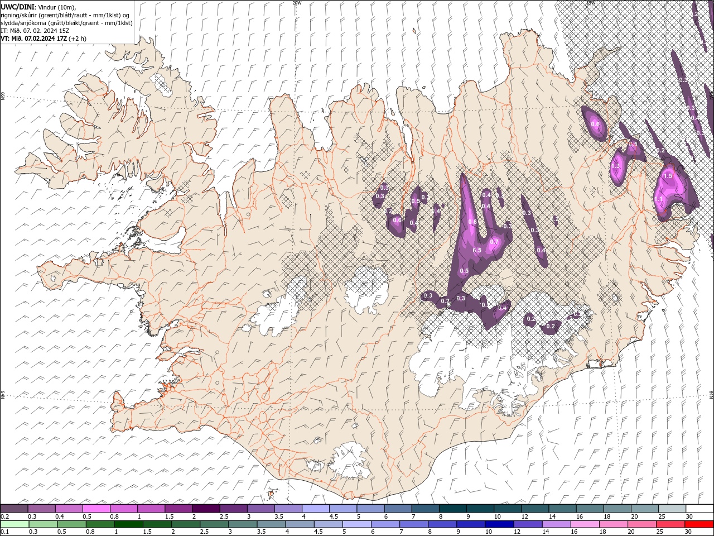
Task: Click the UWC/DINI title text
Action: point(18,6)
